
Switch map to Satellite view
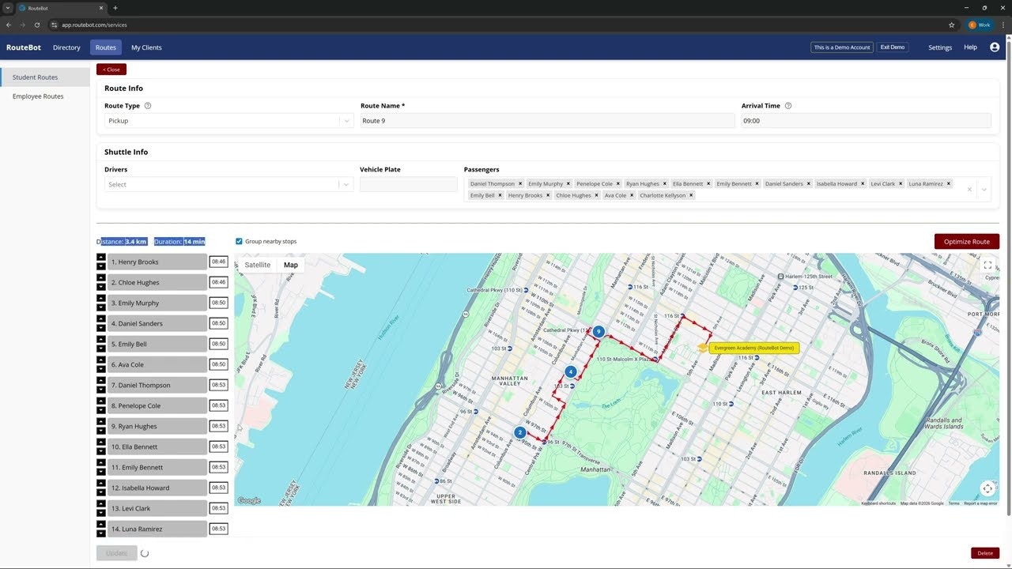pos(258,265)
